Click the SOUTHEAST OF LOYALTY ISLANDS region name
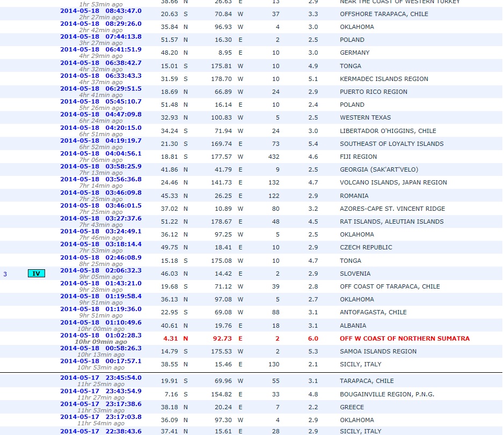Screen dimensions: 504x435 click(x=391, y=144)
